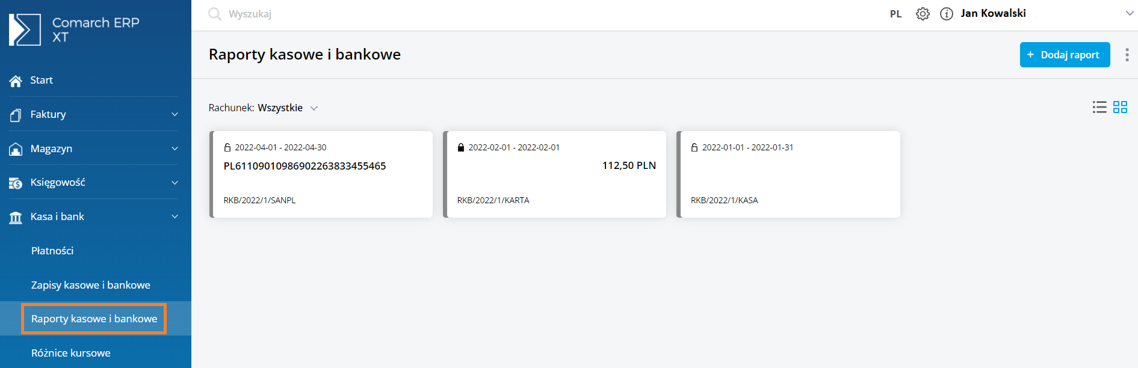Click the Comarch ERP XT logo
Viewport: 1138px width, 368px height.
coord(25,29)
